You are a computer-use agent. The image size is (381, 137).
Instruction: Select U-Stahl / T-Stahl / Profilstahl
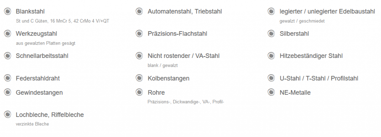click(319, 78)
